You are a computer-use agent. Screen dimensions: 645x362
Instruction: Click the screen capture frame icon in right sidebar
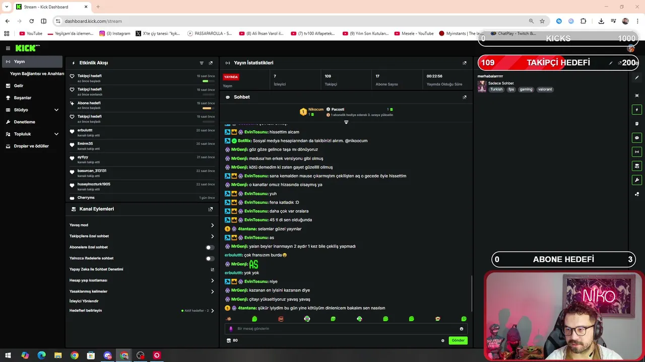pos(637,96)
